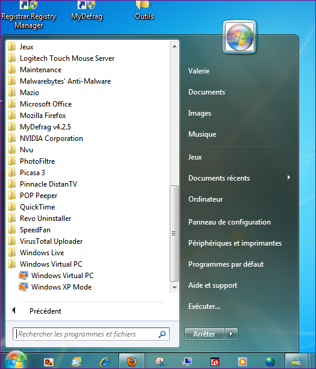Open the Images library

[199, 113]
